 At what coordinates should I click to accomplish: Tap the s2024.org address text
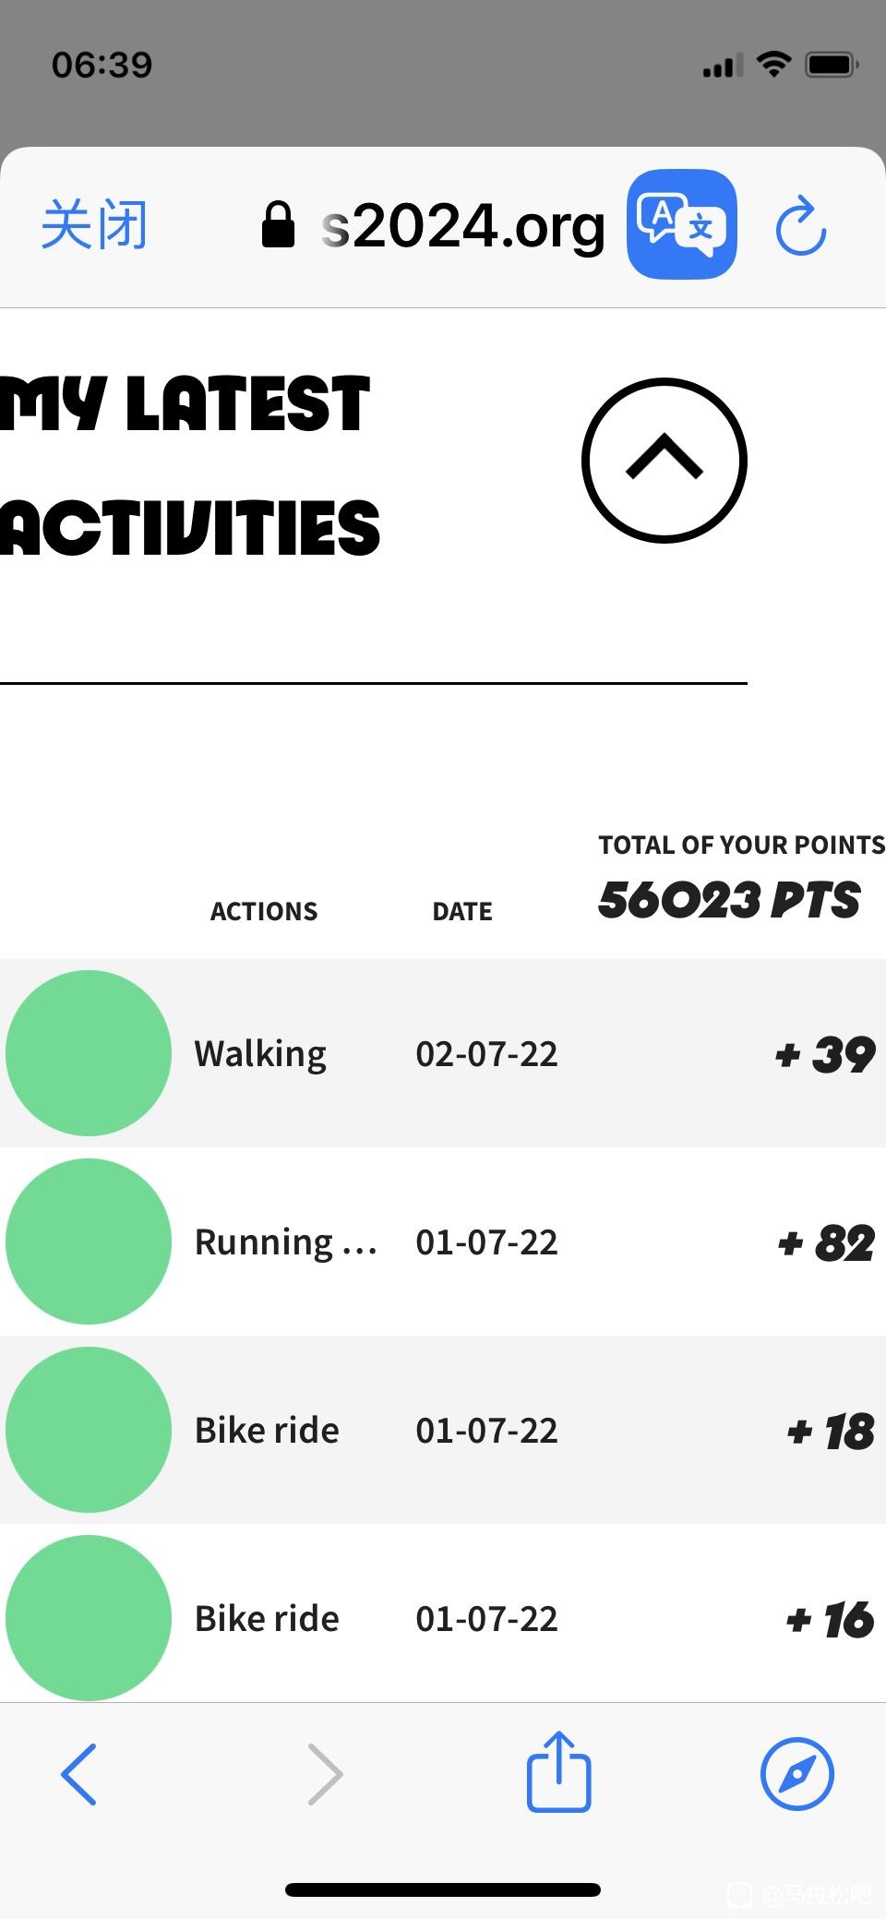463,226
